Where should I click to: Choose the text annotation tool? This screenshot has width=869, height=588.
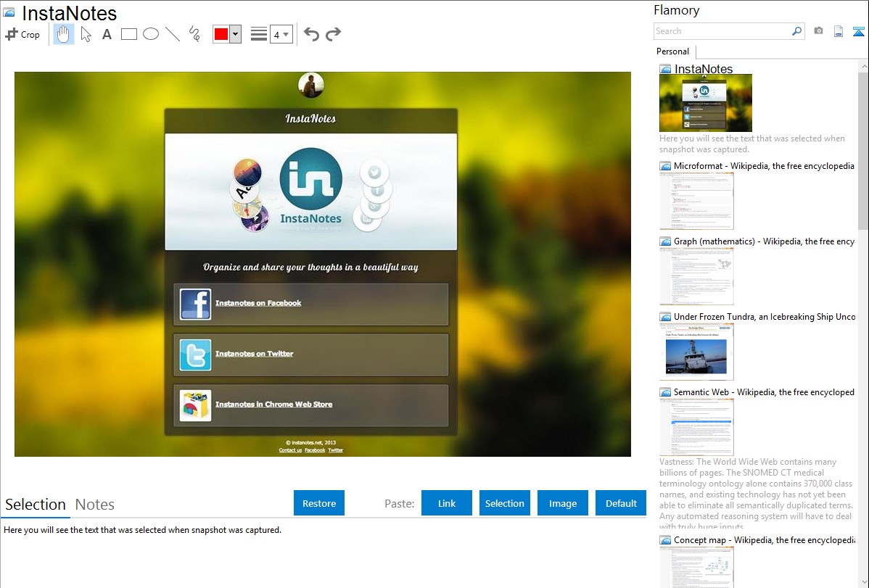[x=107, y=34]
